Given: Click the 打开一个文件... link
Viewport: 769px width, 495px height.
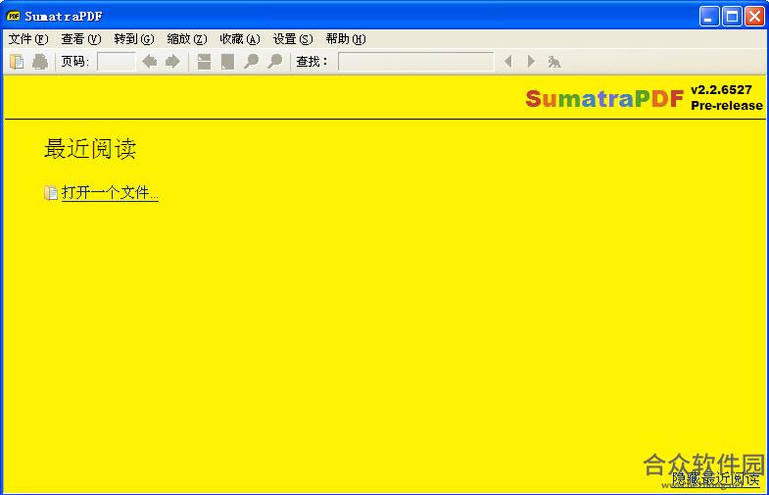Looking at the screenshot, I should click(110, 193).
